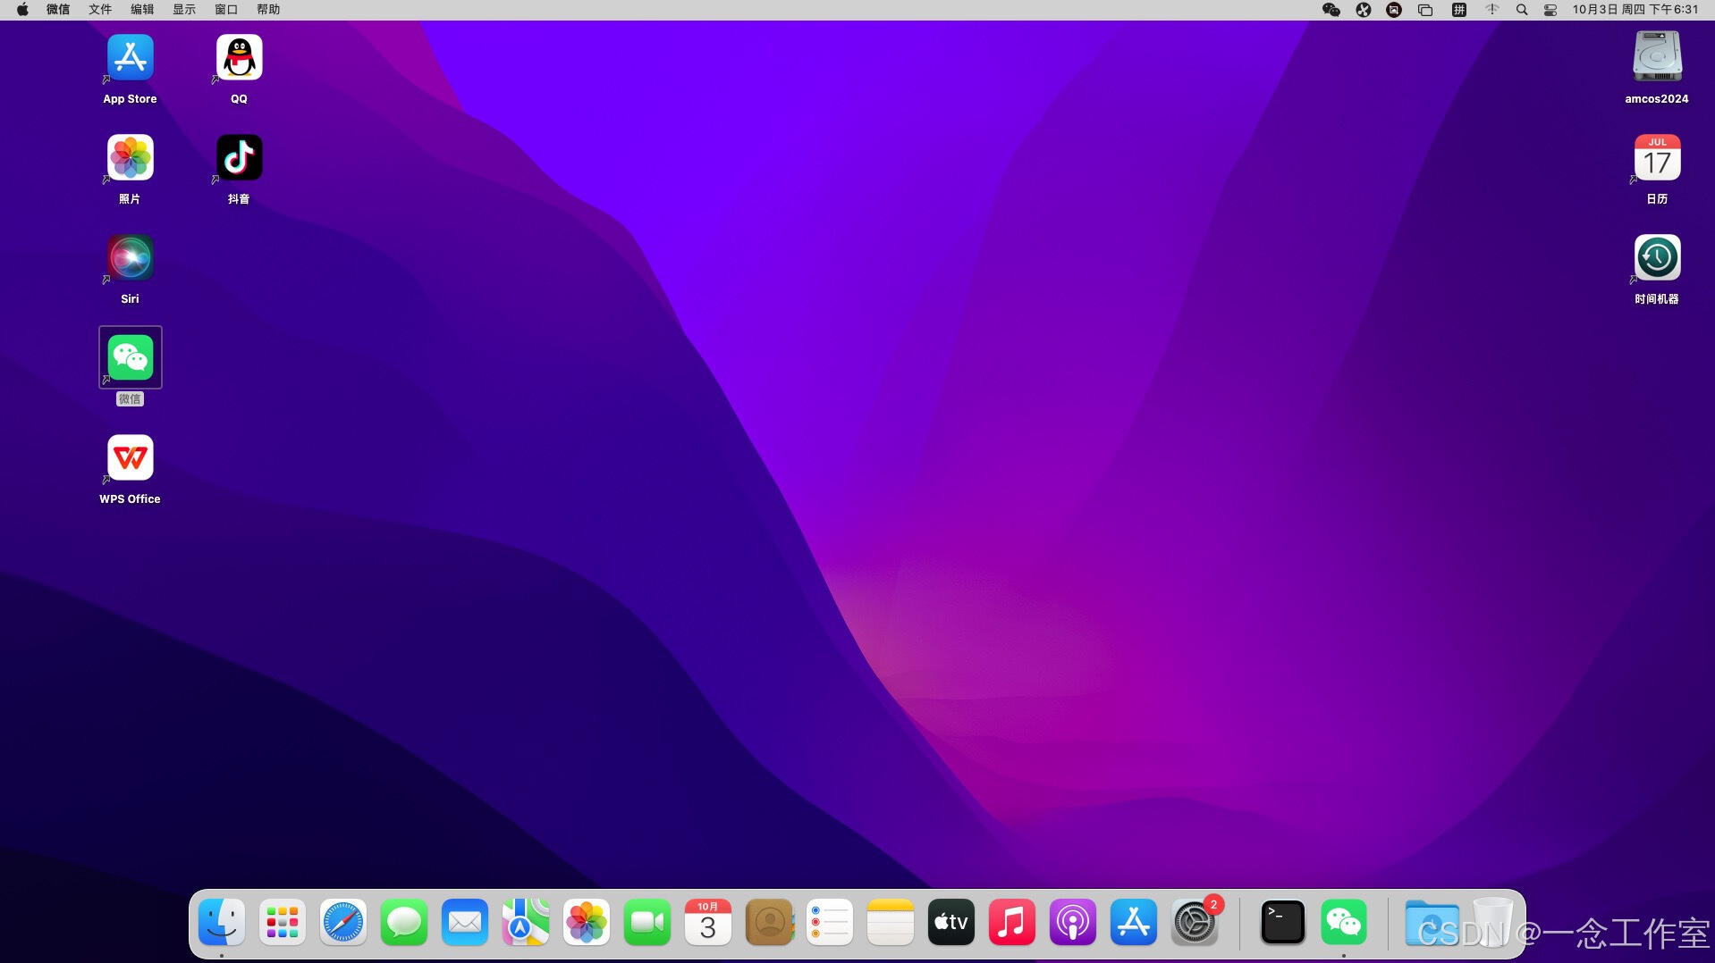Open Reminders in the Dock

pos(830,923)
